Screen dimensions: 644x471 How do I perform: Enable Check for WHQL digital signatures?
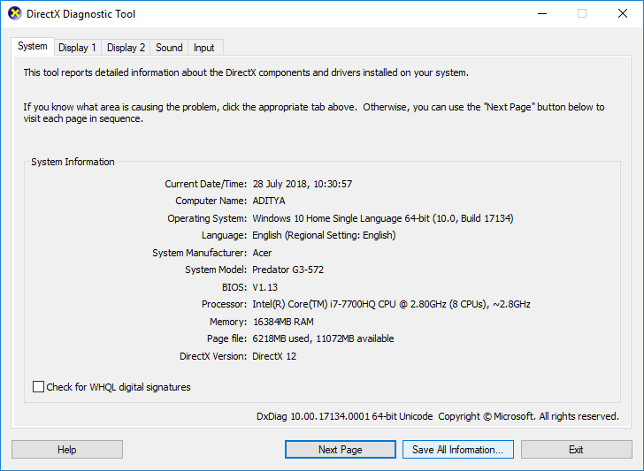pos(39,387)
